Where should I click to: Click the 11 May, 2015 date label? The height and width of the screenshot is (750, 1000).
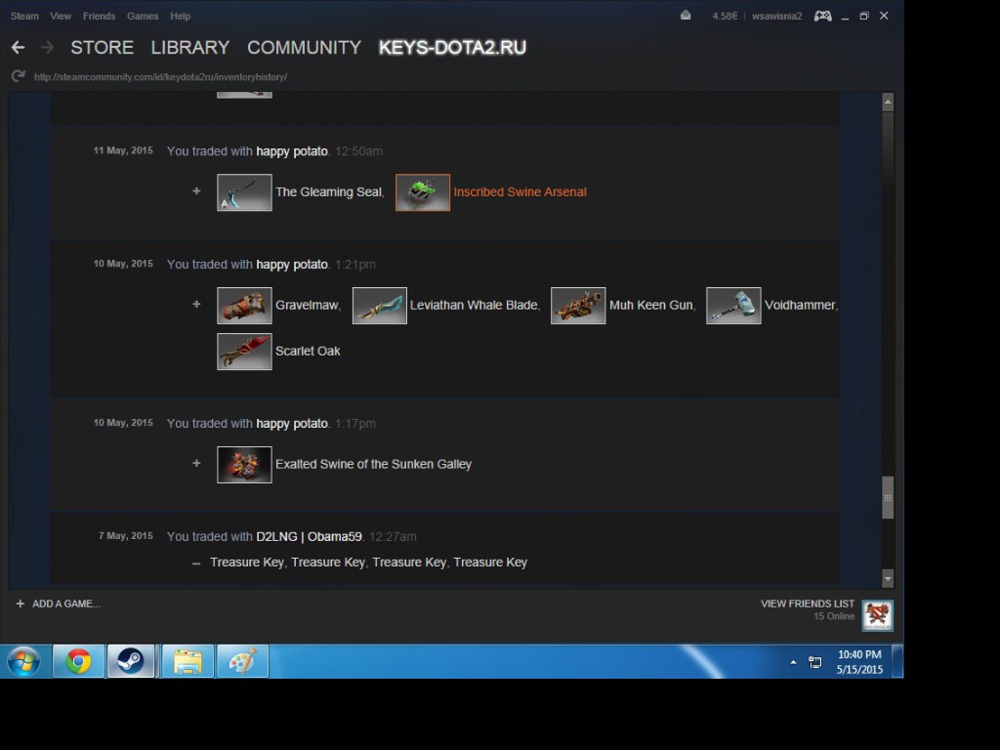tap(123, 150)
